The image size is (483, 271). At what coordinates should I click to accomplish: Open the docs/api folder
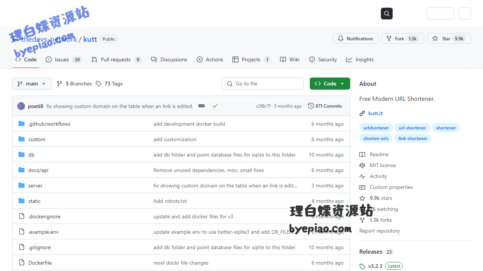(x=38, y=170)
